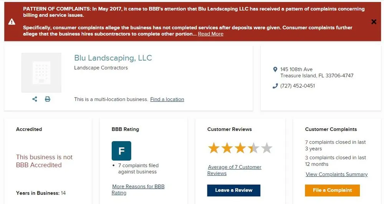Click the business logo placeholder image

coord(41,73)
